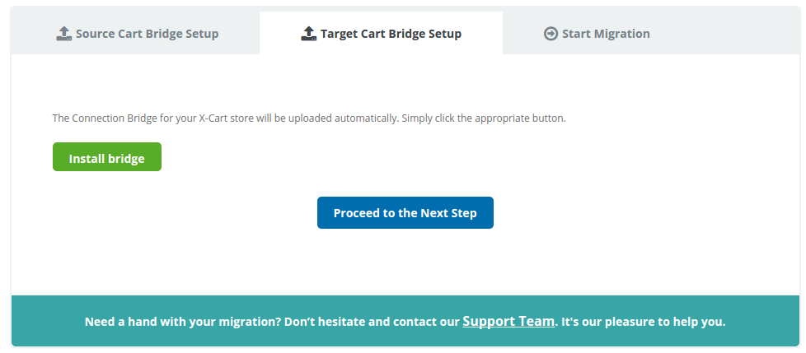The image size is (806, 353).
Task: Click the upload icon beside Target Cart Bridge Setup
Action: [308, 34]
